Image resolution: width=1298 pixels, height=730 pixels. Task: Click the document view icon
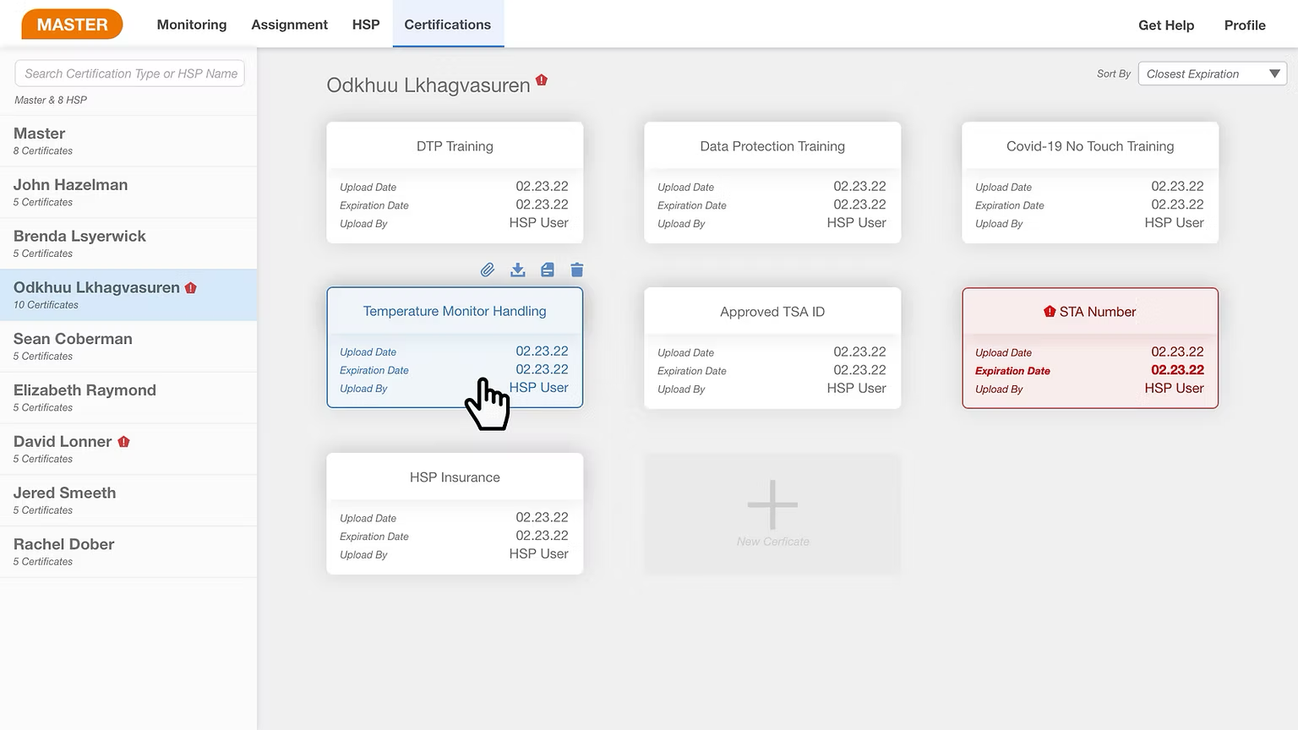point(548,270)
